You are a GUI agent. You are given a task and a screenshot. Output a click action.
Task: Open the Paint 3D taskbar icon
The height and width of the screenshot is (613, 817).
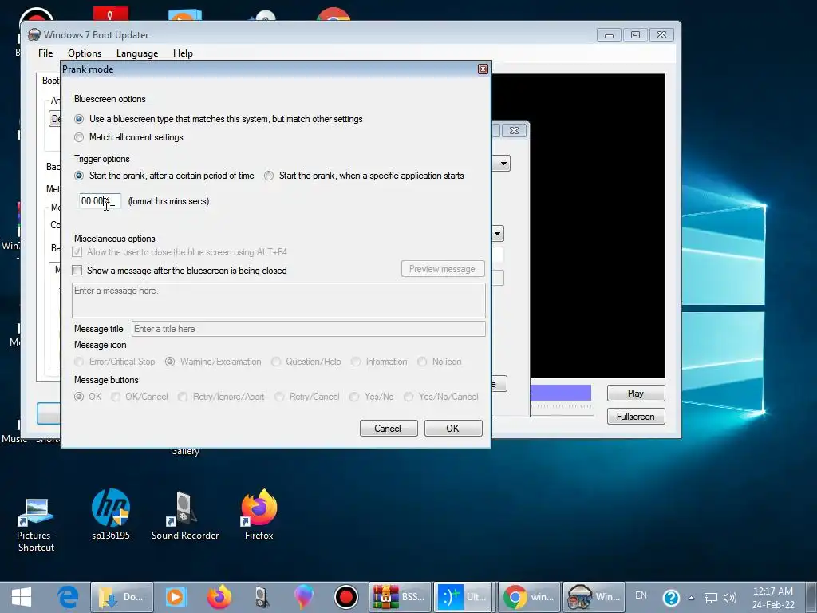coord(303,597)
